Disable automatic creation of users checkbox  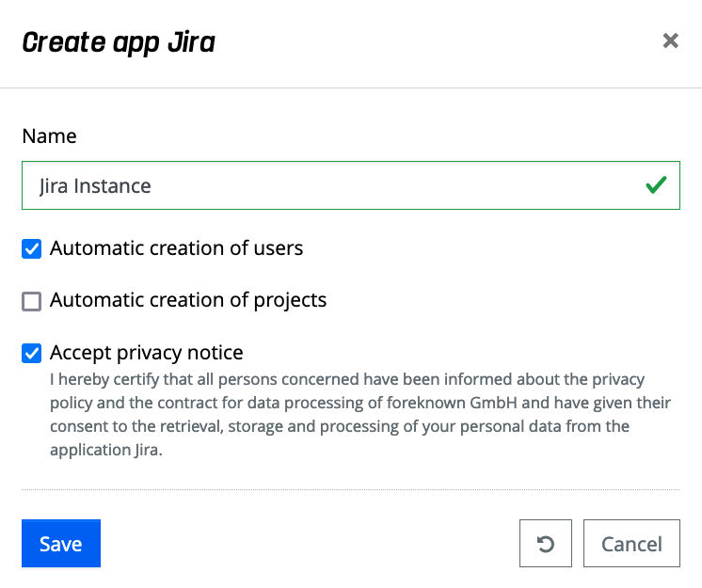[x=32, y=249]
